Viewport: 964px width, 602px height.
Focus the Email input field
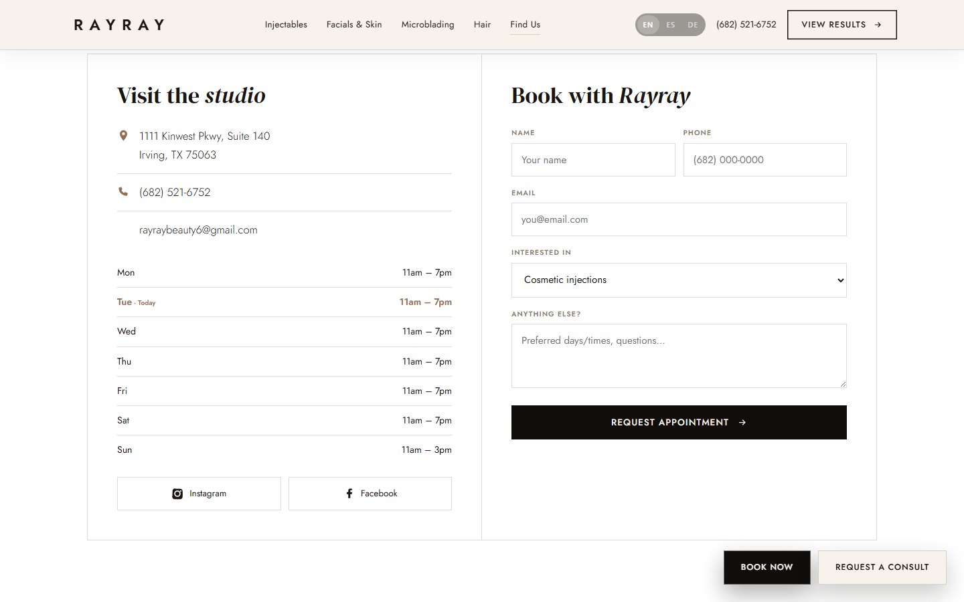click(679, 219)
